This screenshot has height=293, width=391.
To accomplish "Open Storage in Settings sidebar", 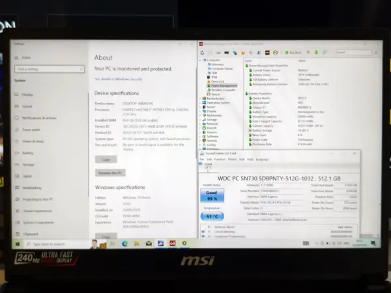I will (25, 165).
